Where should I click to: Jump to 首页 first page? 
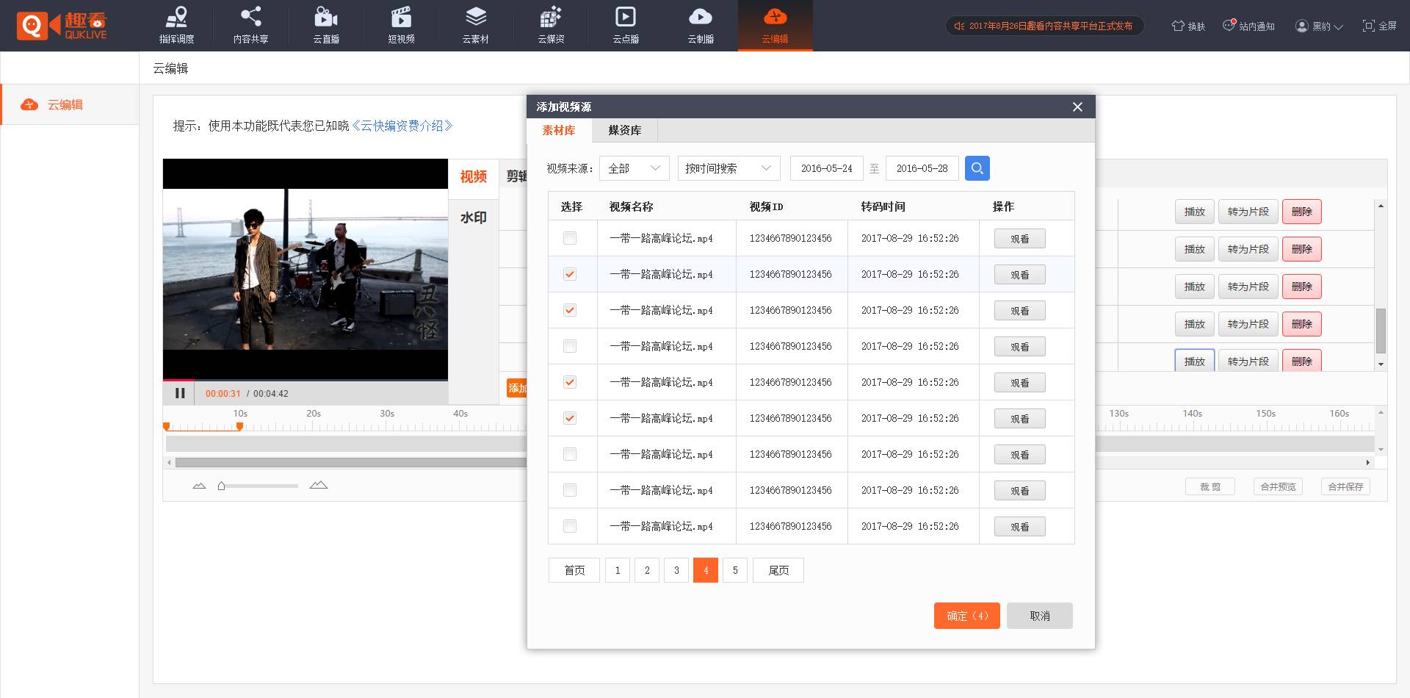tap(574, 570)
